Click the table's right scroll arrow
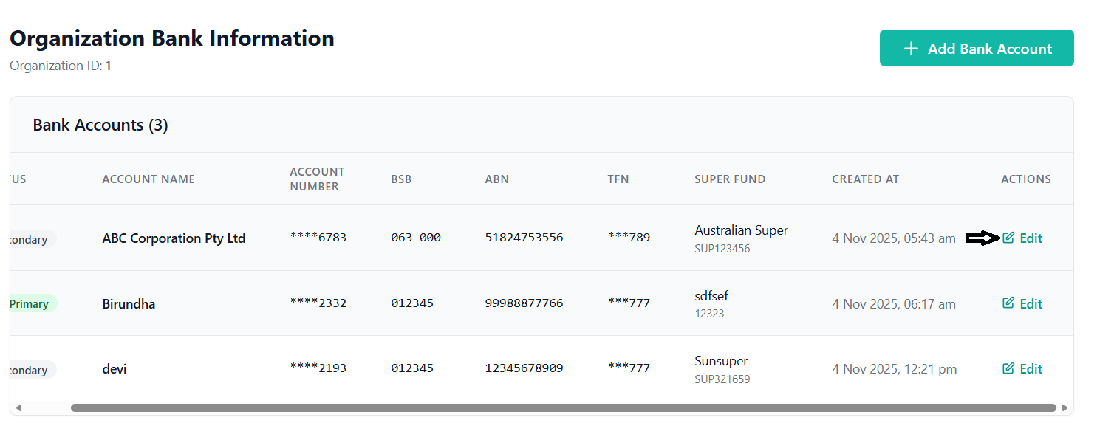The width and height of the screenshot is (1097, 423). (1064, 407)
